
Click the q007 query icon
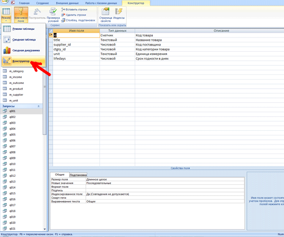coord(5,146)
